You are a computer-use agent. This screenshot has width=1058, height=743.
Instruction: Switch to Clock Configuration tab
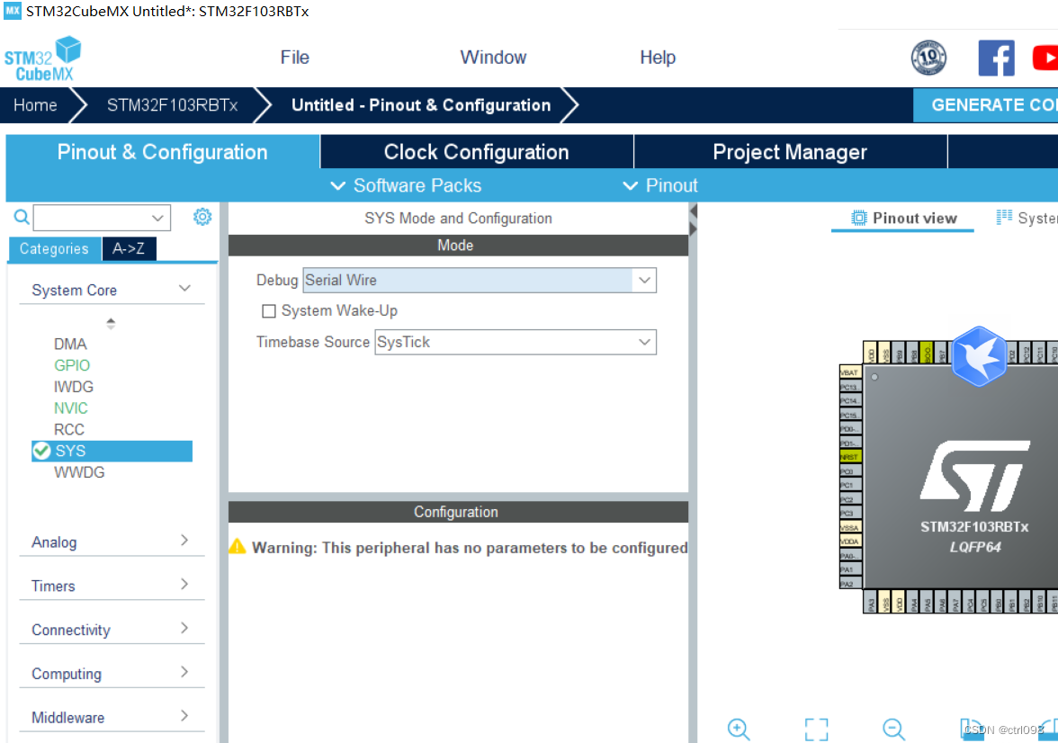click(x=477, y=152)
